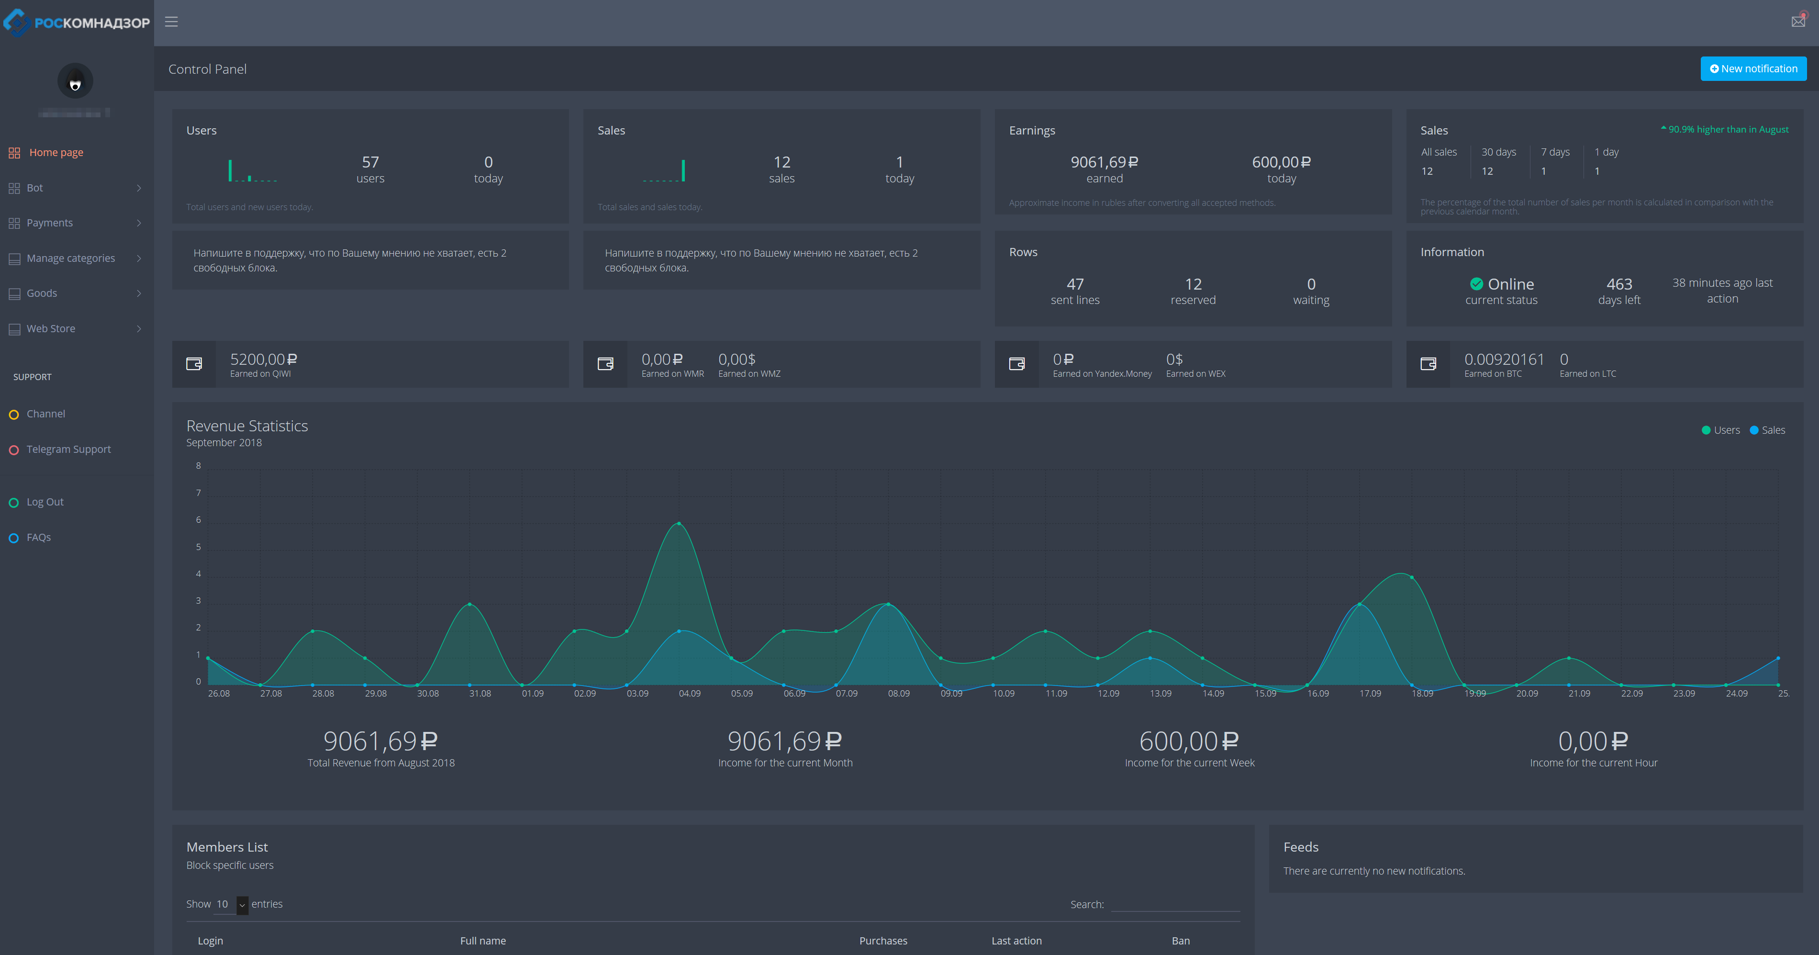Image resolution: width=1819 pixels, height=955 pixels.
Task: Expand the Payments menu chevron
Action: [x=139, y=223]
